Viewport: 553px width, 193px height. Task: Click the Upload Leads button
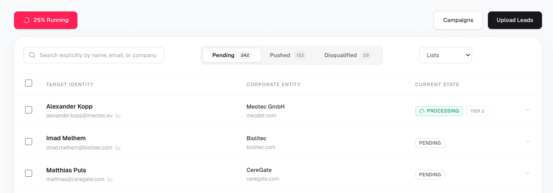pos(515,20)
